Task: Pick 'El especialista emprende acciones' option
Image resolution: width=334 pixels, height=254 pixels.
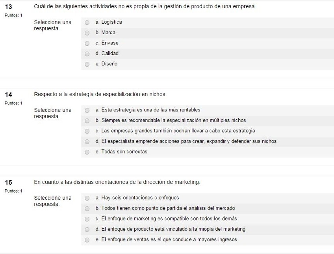Action: [87, 142]
